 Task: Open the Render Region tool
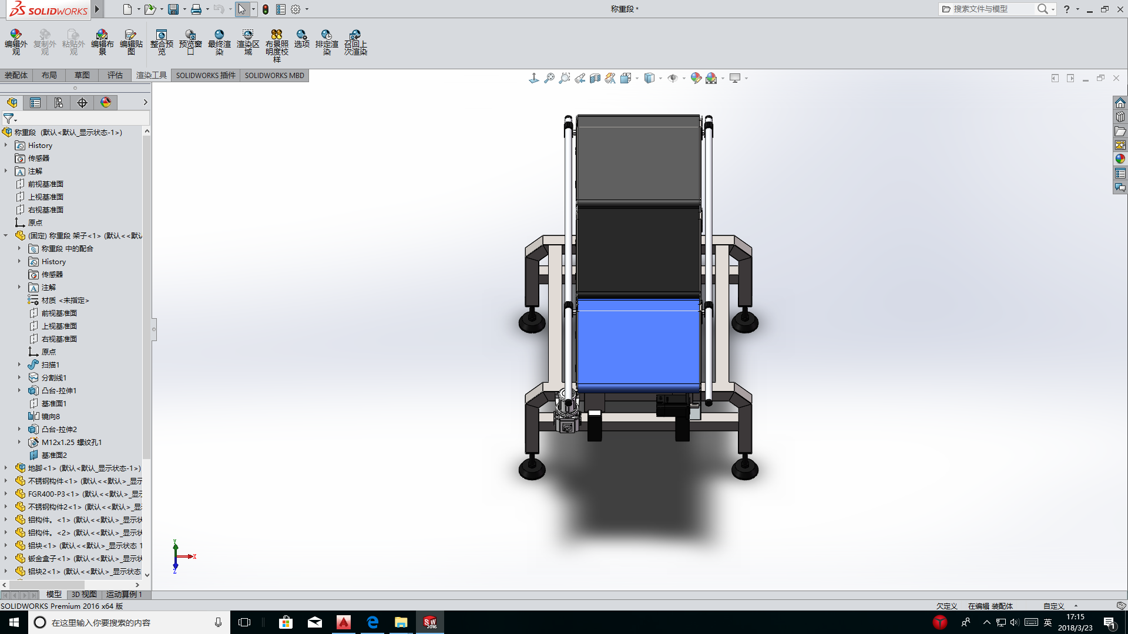coord(247,41)
